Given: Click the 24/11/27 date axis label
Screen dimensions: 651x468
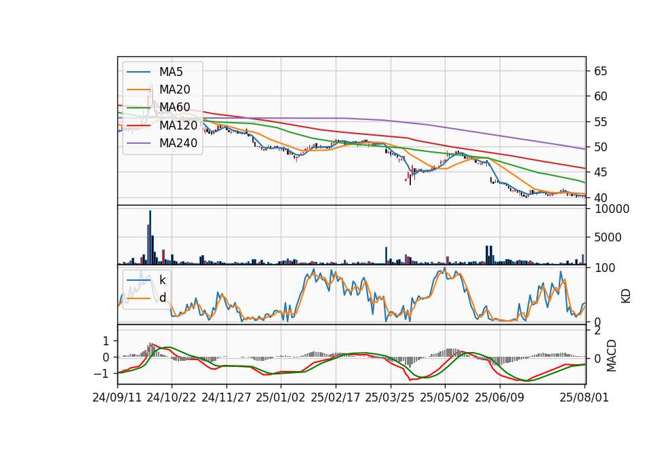Looking at the screenshot, I should coord(226,397).
